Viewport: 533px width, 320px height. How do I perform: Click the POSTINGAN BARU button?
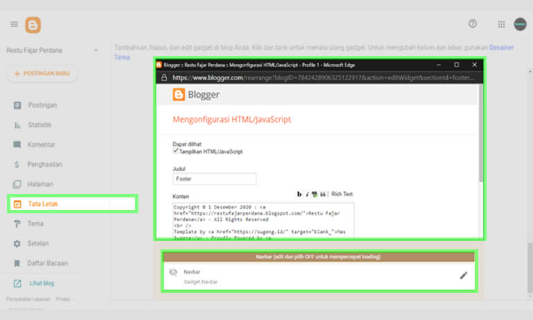pyautogui.click(x=42, y=73)
